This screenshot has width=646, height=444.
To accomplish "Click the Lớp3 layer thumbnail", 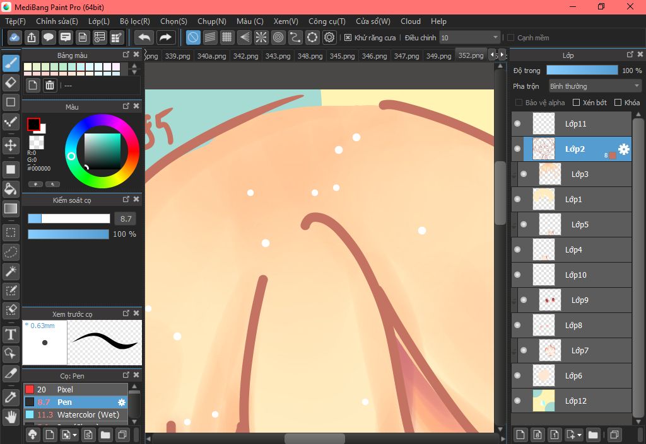I will 550,174.
